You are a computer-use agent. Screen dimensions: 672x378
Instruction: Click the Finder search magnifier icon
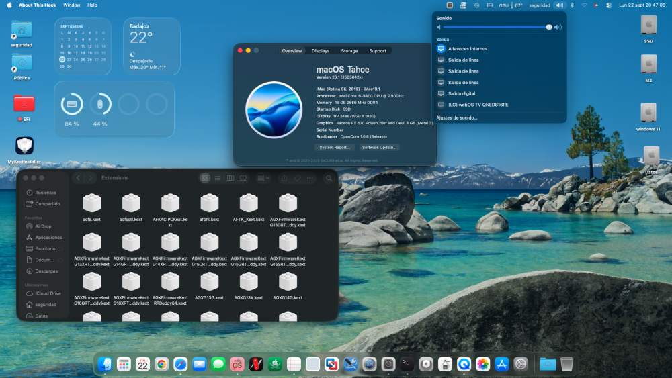point(329,178)
